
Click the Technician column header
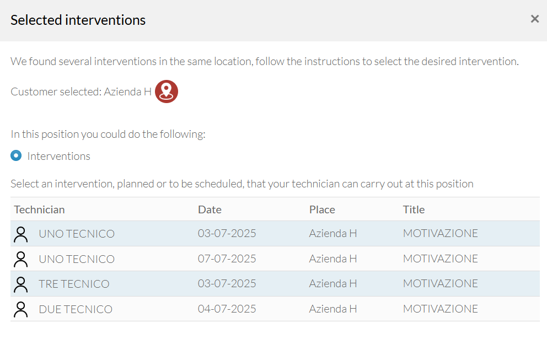pyautogui.click(x=39, y=209)
